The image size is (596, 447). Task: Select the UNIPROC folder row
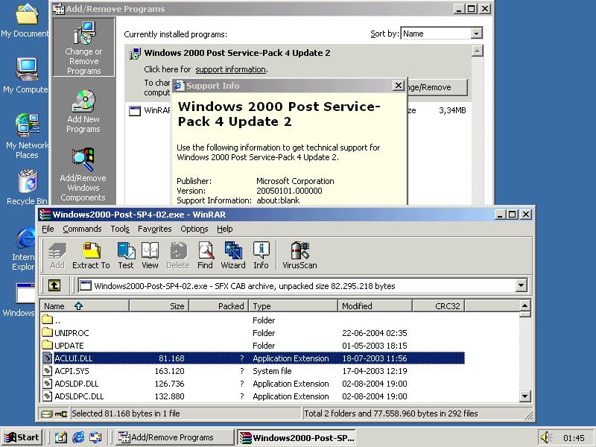pos(253,333)
